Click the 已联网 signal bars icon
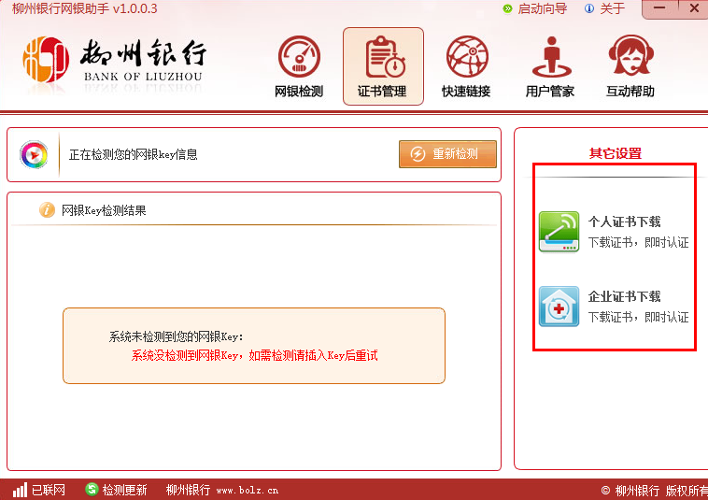 click(x=20, y=490)
